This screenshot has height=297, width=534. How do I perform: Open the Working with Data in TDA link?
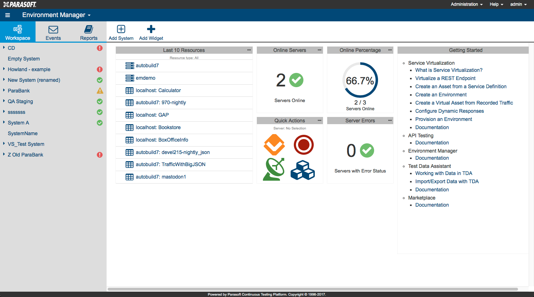[x=444, y=173]
